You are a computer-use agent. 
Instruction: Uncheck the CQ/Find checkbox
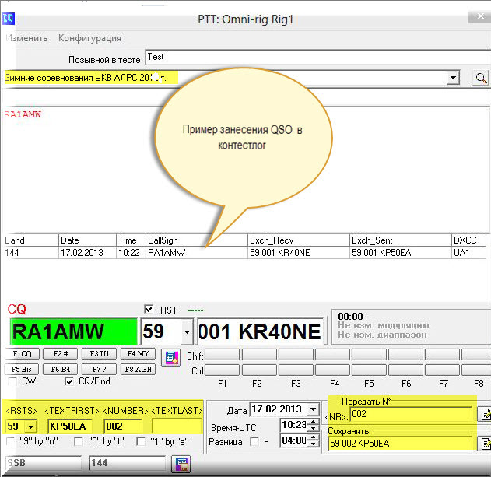[x=70, y=382]
